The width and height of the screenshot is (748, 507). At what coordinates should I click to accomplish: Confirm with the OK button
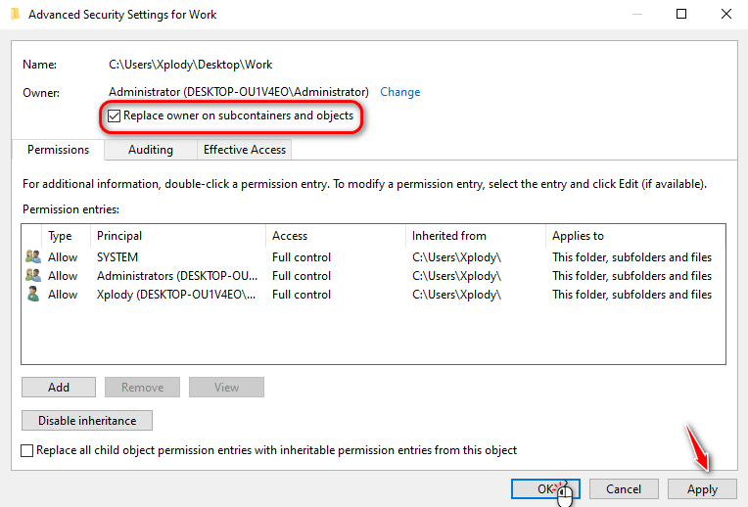pos(545,488)
